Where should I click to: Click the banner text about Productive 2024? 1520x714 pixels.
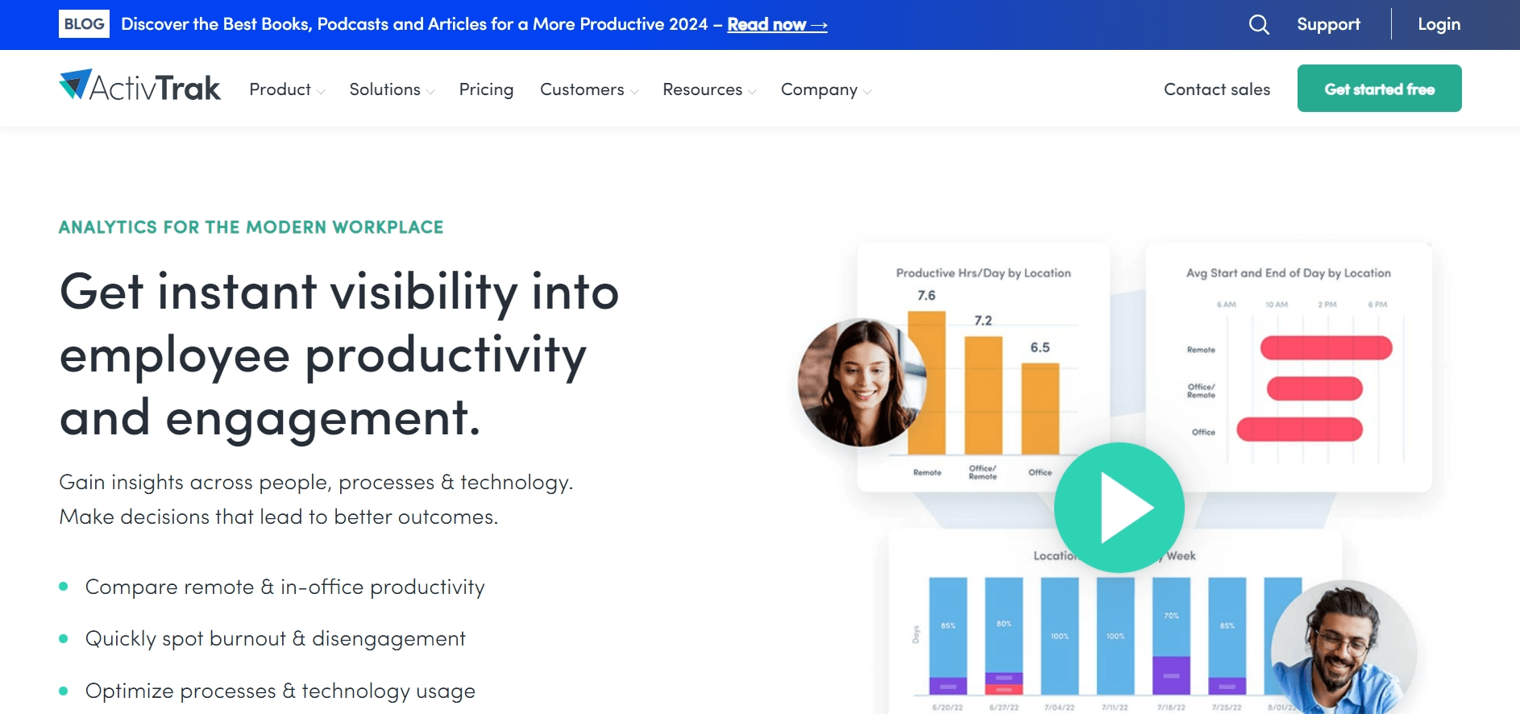coord(414,24)
